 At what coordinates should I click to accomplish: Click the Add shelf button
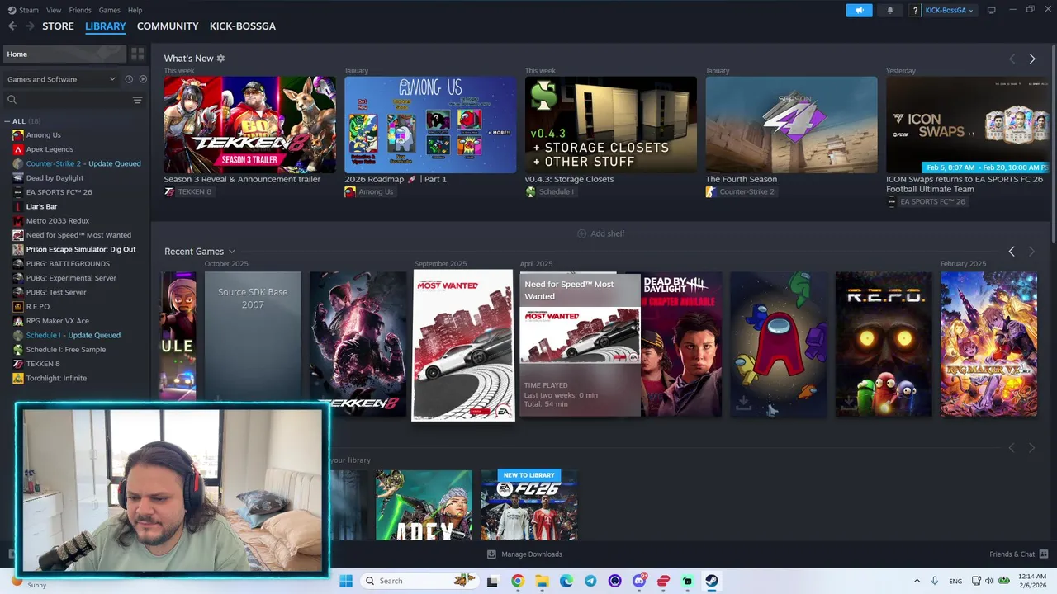coord(600,233)
